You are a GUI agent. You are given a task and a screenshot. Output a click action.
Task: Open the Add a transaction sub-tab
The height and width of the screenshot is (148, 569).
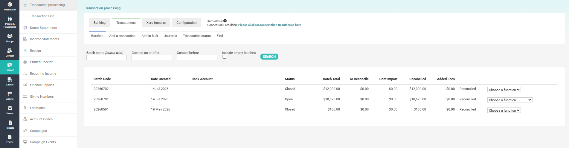coord(122,36)
